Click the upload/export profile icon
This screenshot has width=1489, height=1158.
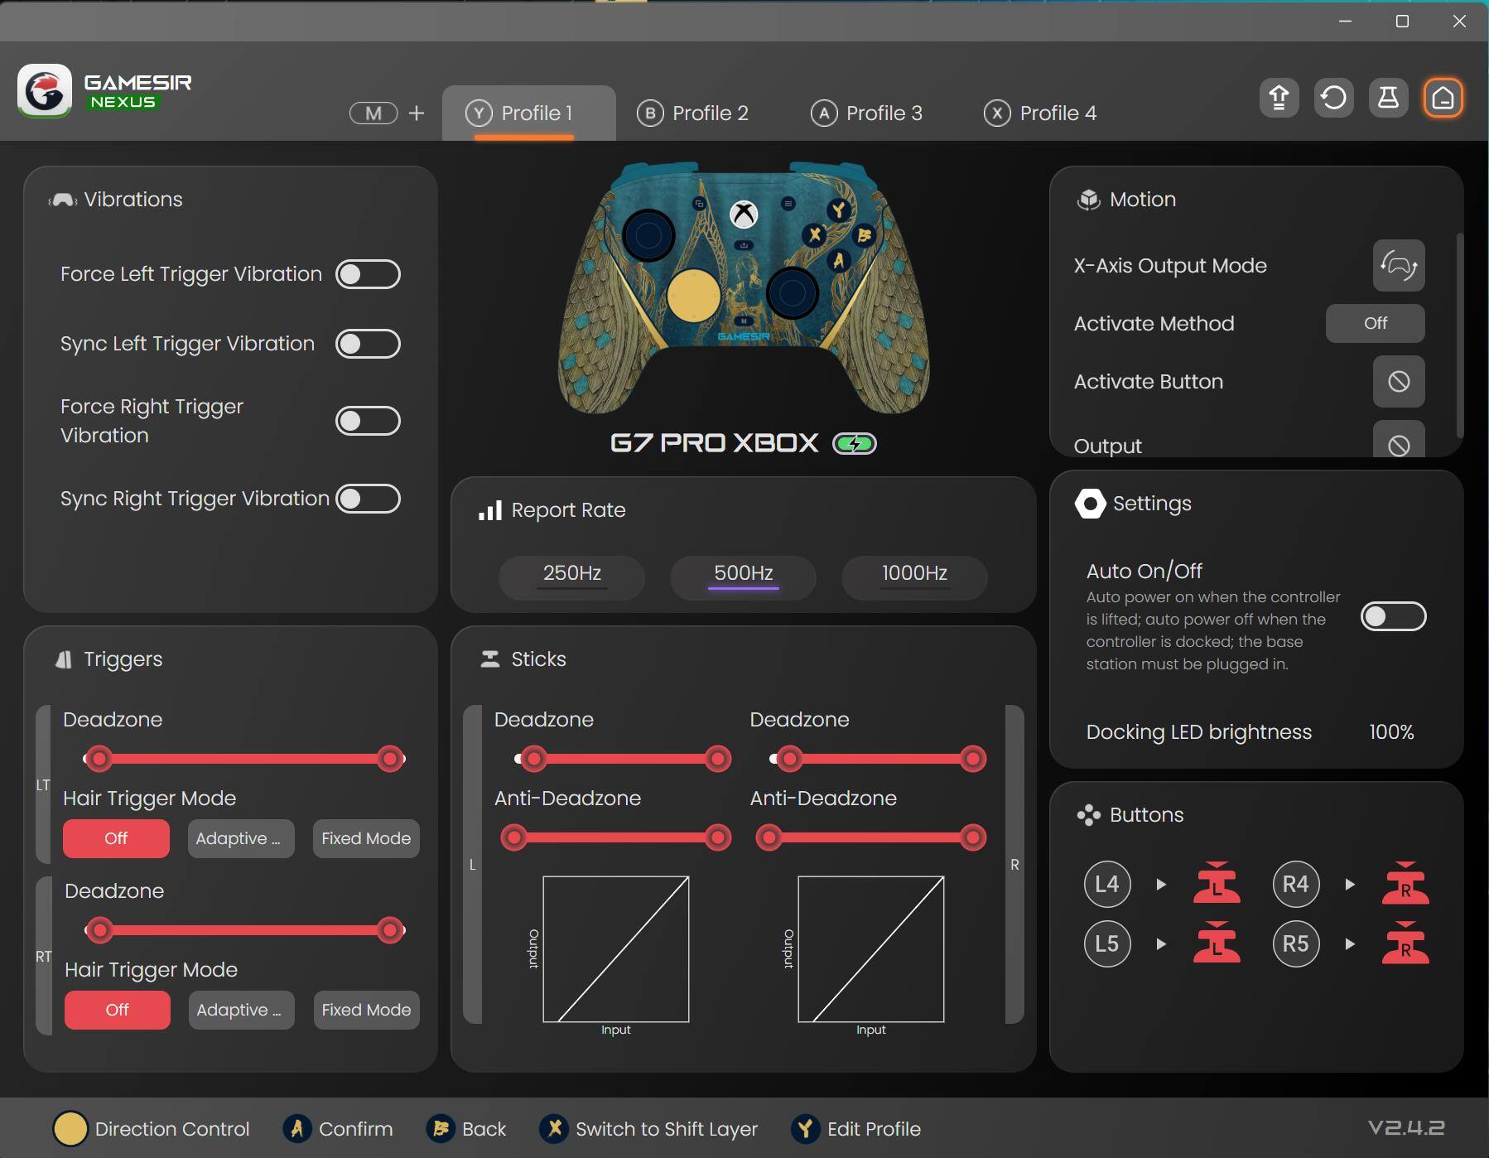coord(1279,98)
